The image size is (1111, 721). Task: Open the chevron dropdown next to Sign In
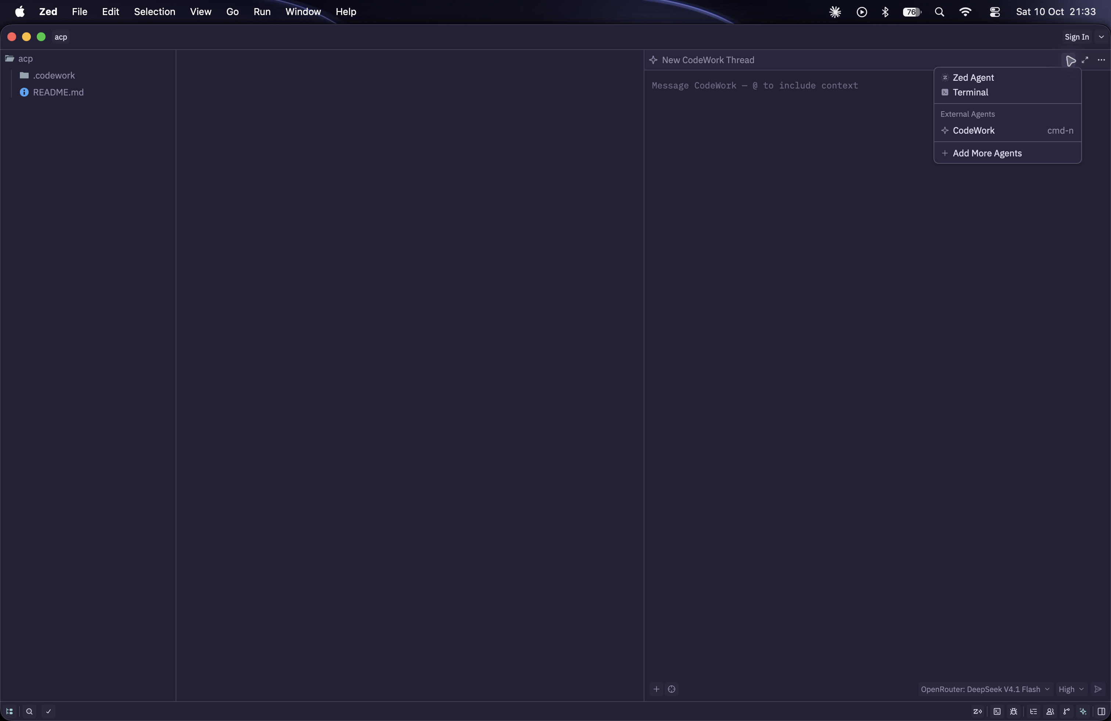1101,37
